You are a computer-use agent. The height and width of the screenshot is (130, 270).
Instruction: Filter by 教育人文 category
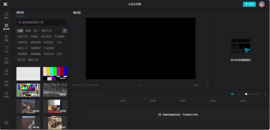tap(22, 48)
